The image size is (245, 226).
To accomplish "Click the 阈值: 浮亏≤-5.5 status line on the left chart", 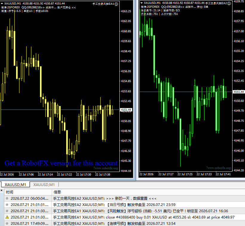I will pos(25,11).
